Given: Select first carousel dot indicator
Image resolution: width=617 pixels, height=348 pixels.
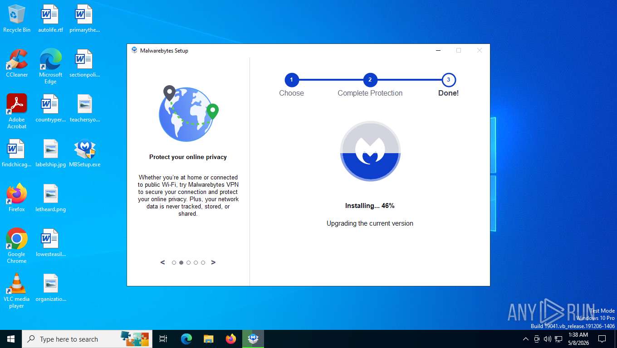Looking at the screenshot, I should pos(174,262).
